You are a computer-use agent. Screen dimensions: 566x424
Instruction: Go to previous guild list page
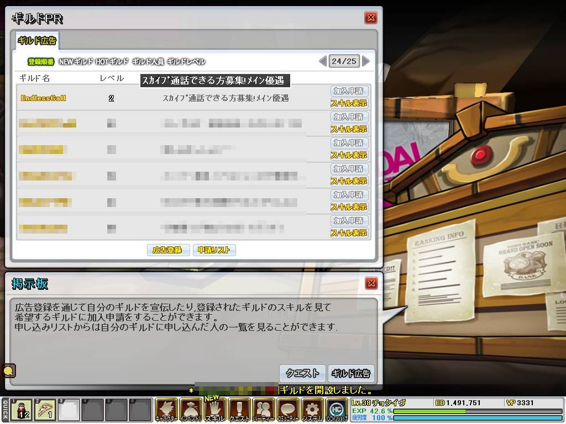[x=323, y=61]
